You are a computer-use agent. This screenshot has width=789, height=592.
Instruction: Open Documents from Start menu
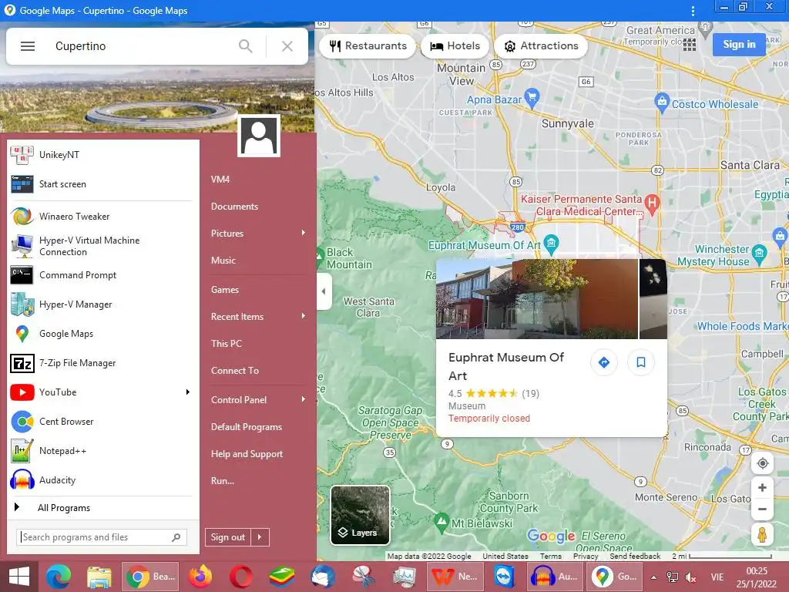[x=234, y=207]
